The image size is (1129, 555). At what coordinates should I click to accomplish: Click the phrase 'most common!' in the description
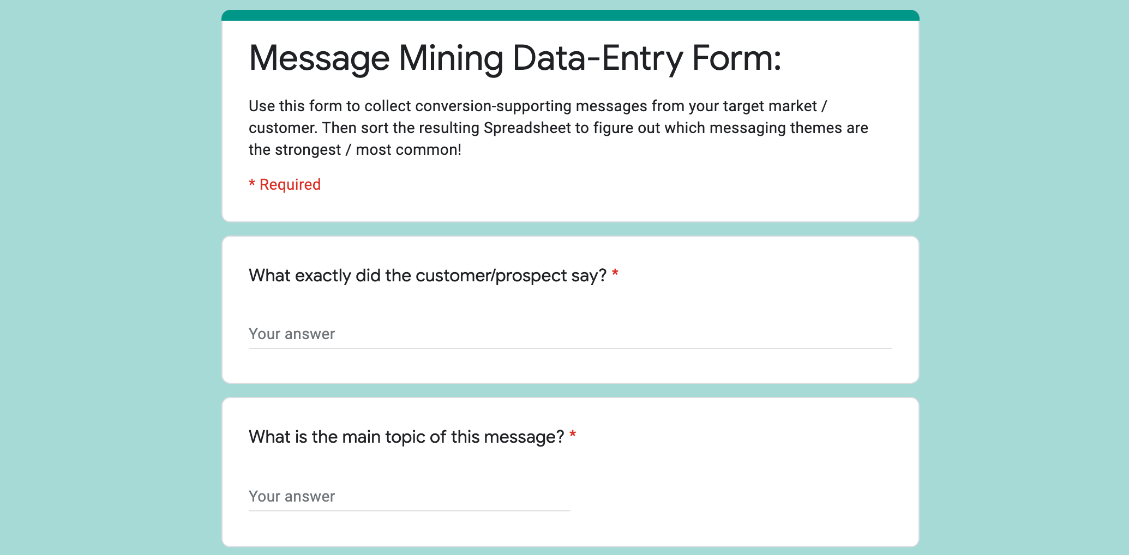[409, 150]
